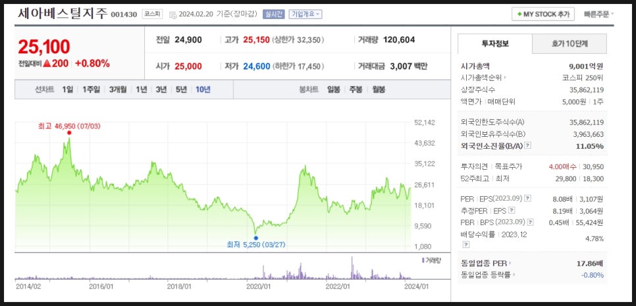Expand the 빠른주문 quick order menu
This screenshot has width=636, height=306.
599,14
